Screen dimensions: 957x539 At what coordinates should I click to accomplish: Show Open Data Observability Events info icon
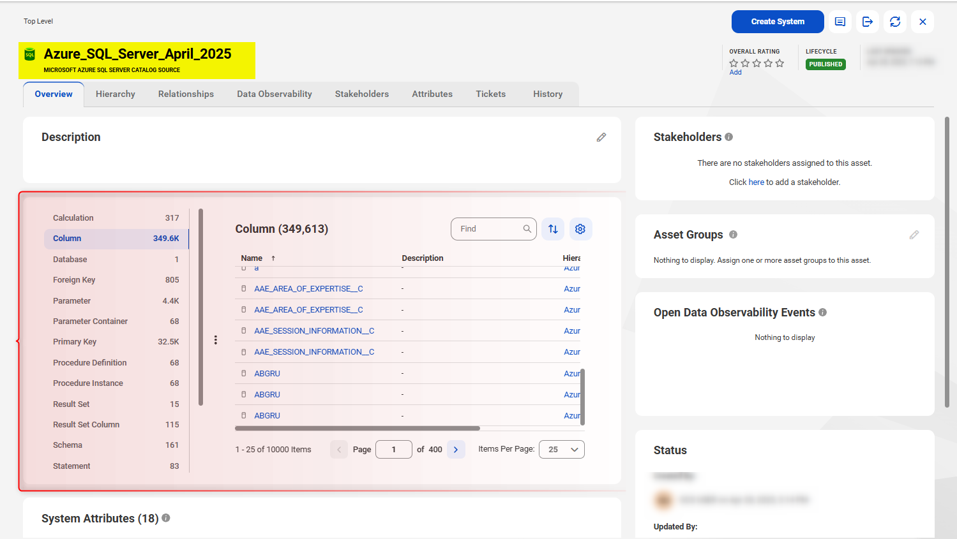point(823,313)
